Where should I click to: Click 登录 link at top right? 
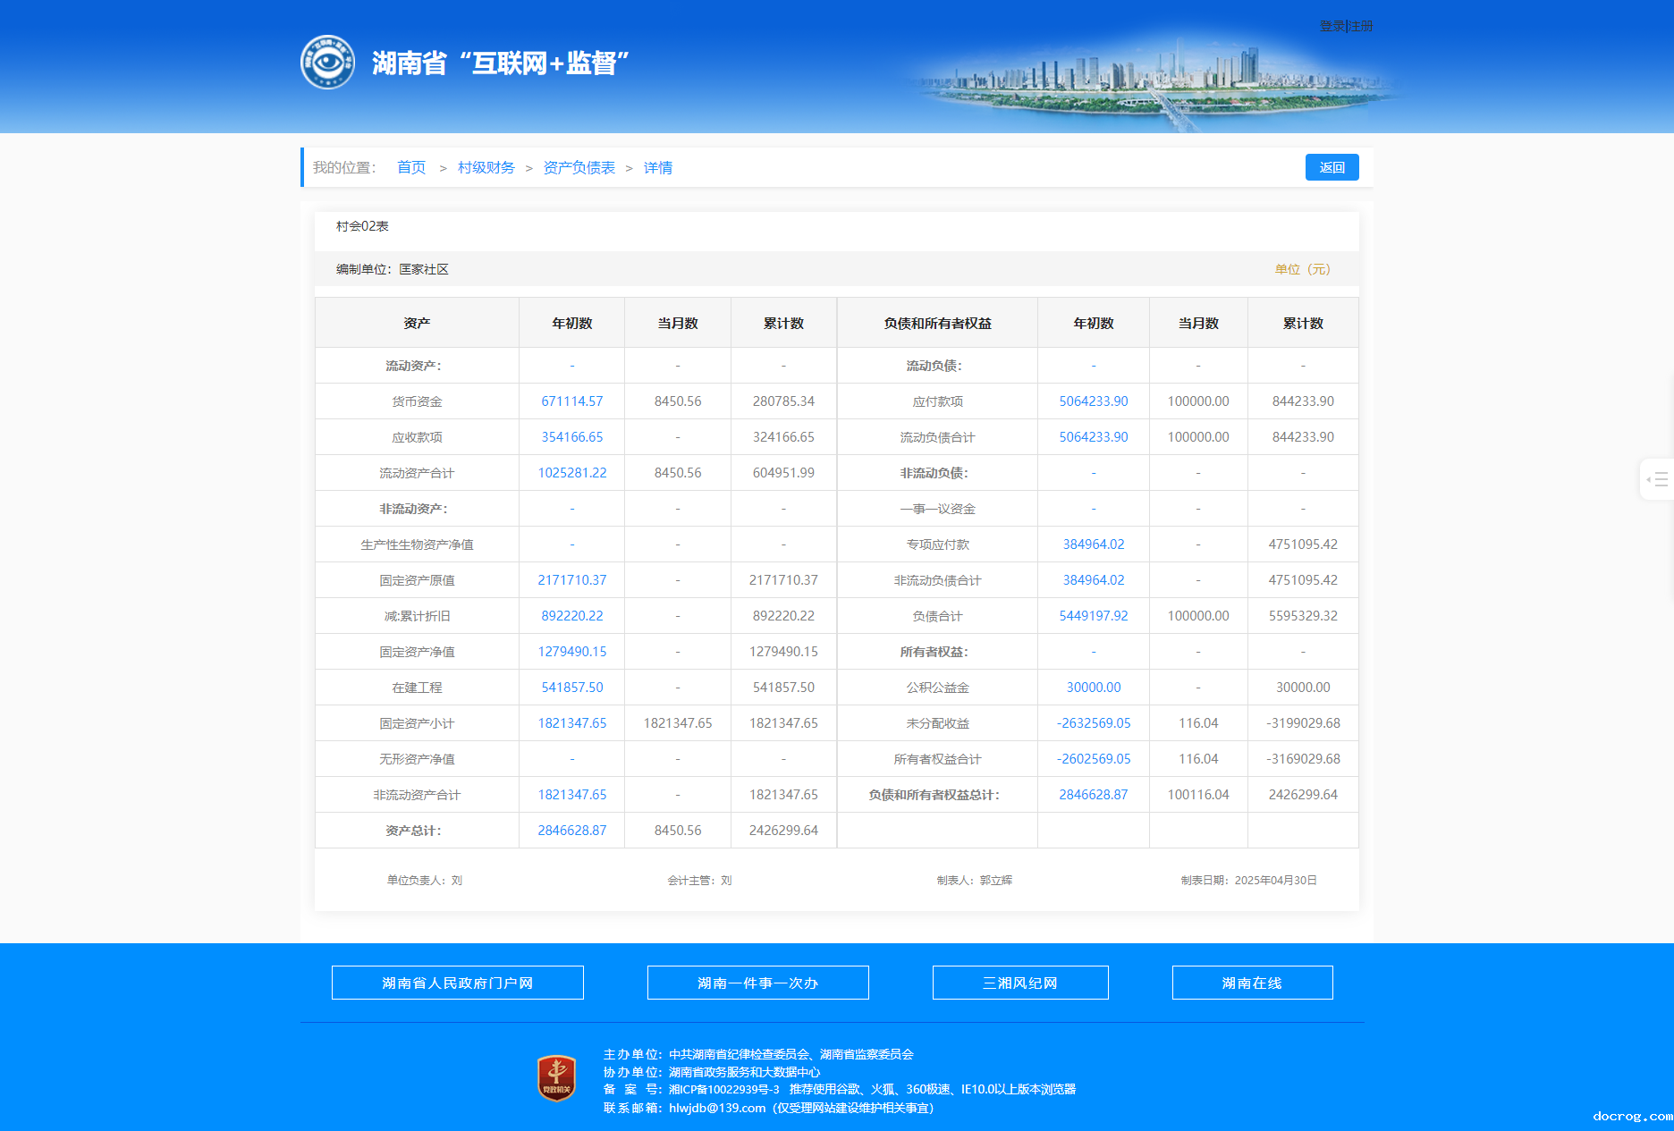point(1332,27)
